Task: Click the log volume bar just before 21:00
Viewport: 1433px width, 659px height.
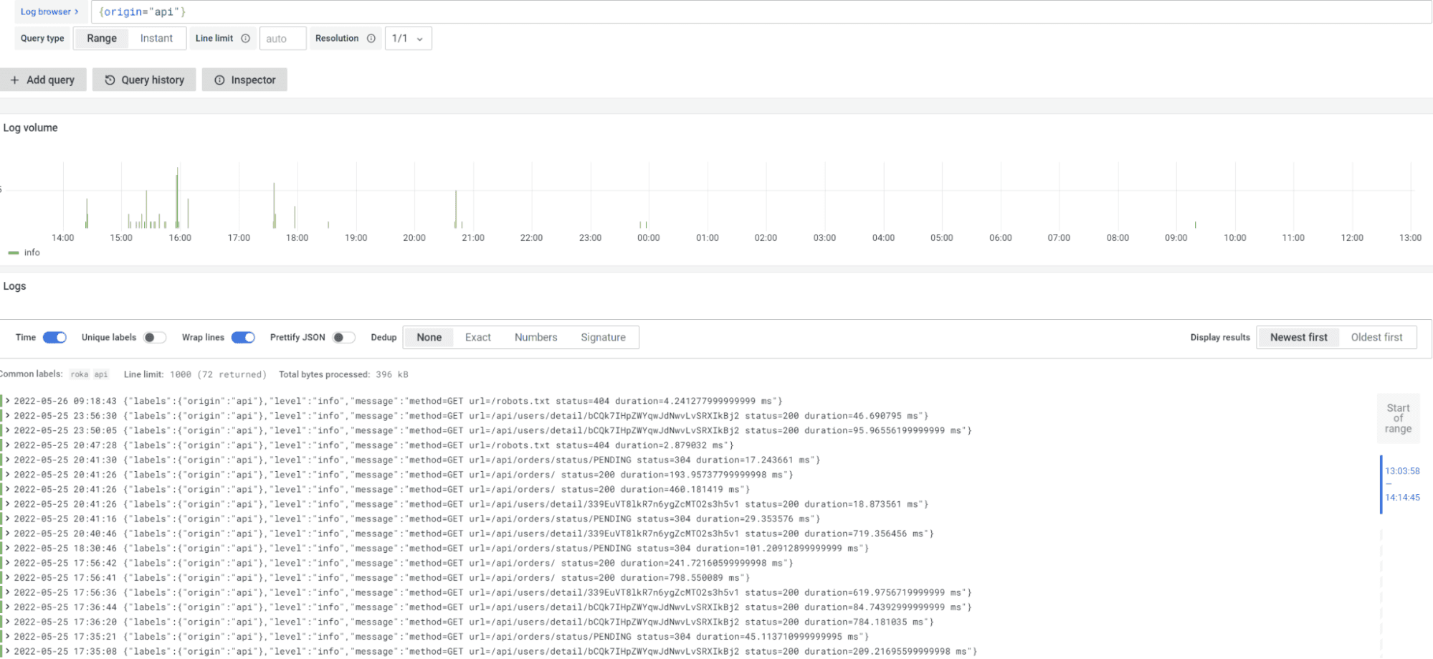Action: click(x=456, y=209)
